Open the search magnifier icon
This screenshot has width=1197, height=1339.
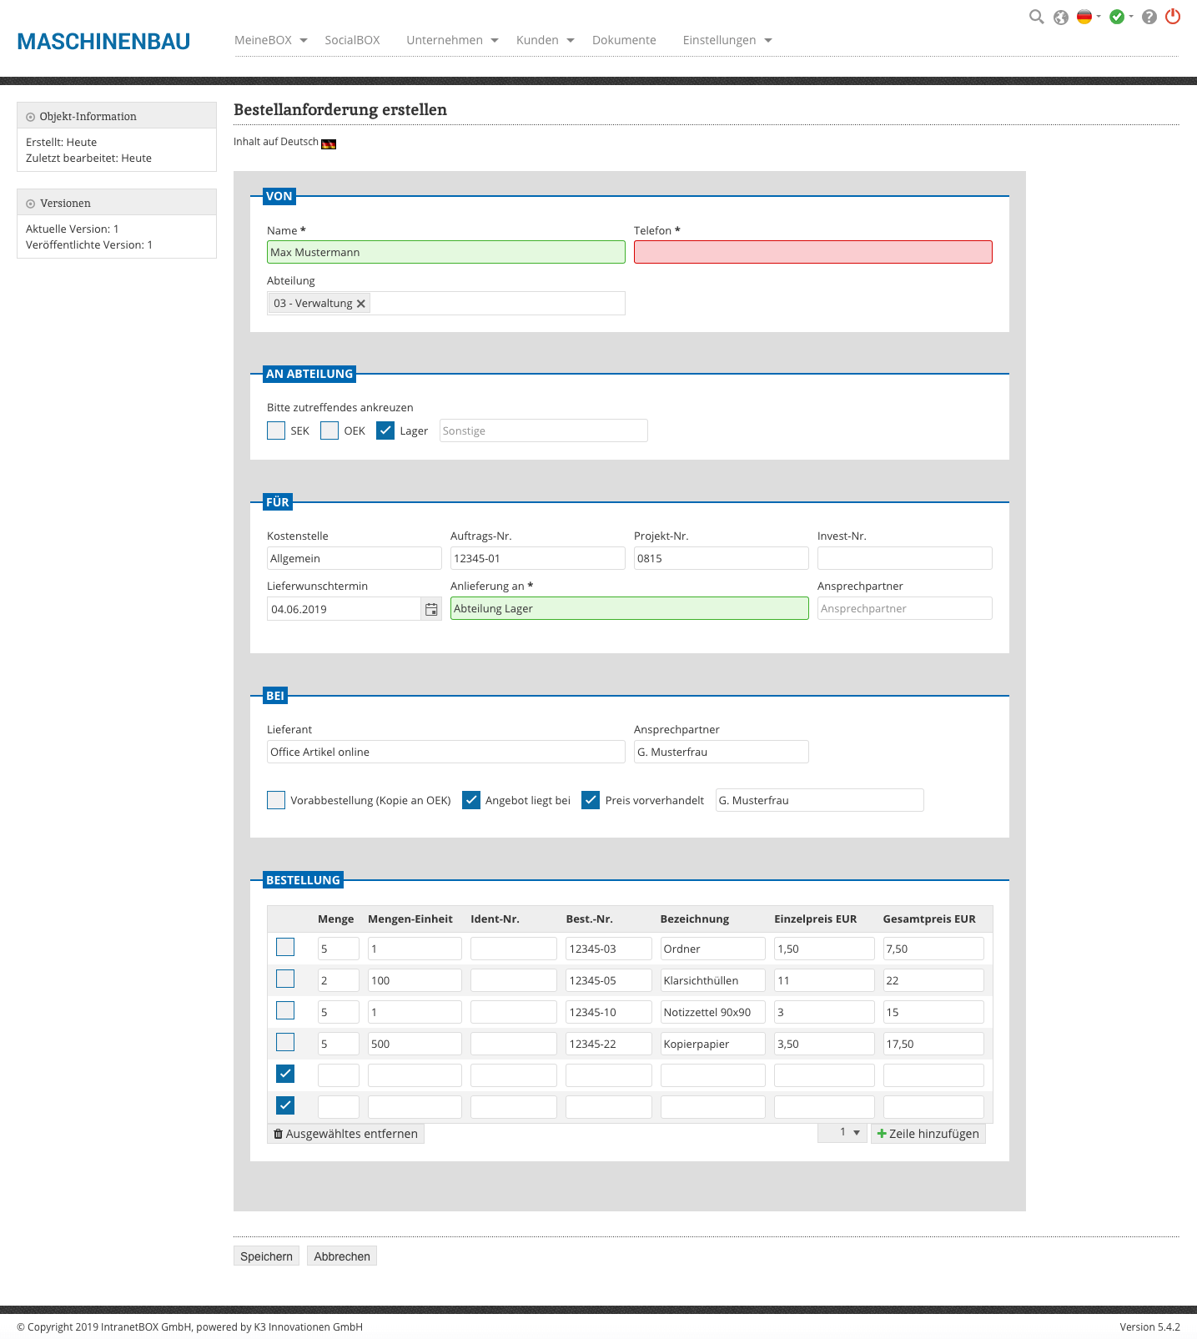(1036, 17)
